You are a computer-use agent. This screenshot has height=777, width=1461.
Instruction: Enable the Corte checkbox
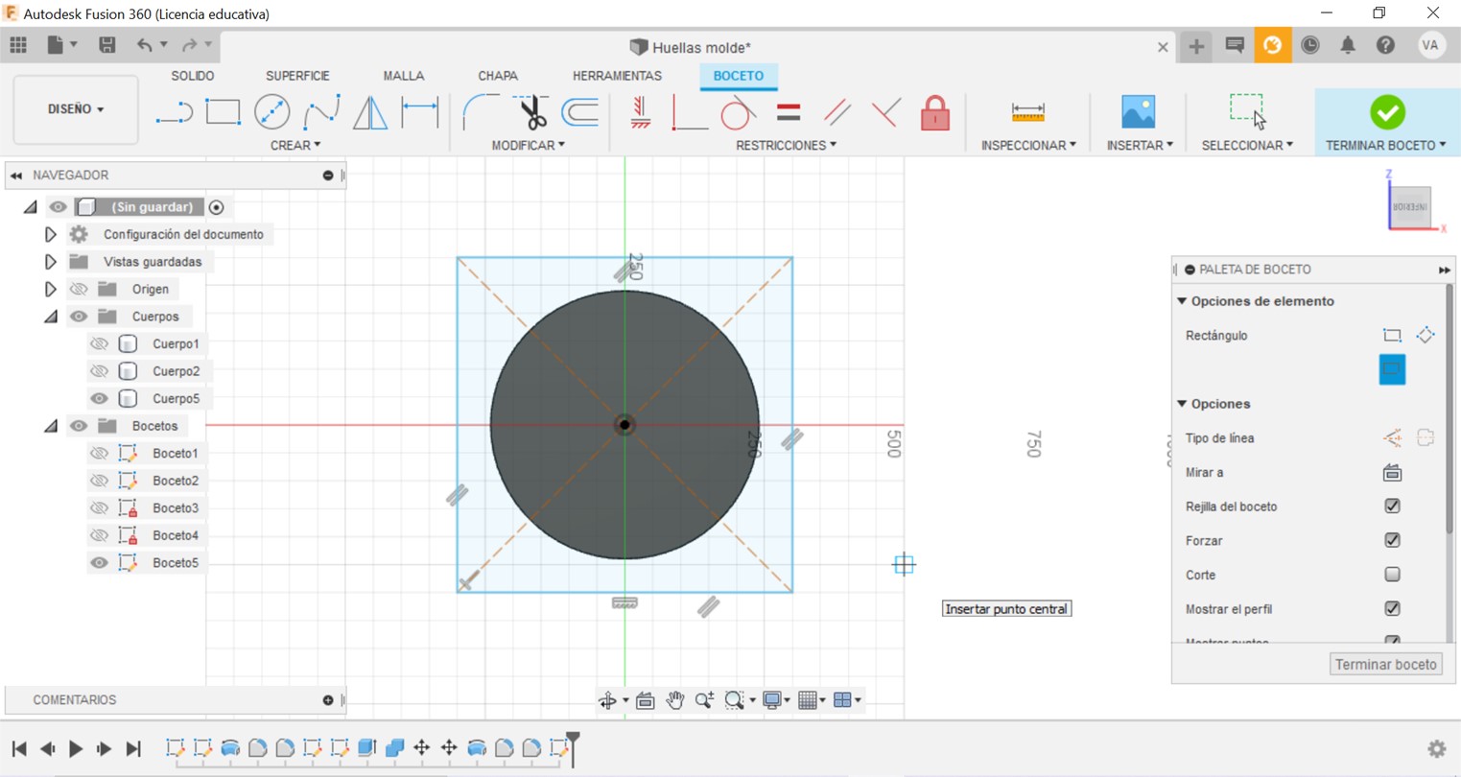1392,575
